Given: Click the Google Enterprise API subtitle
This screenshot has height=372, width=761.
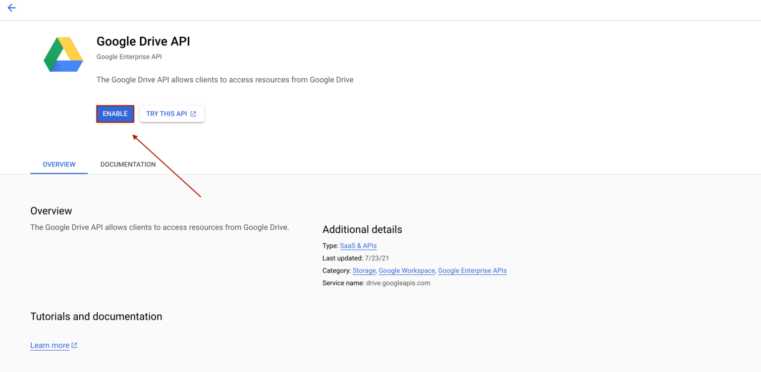Looking at the screenshot, I should 129,56.
